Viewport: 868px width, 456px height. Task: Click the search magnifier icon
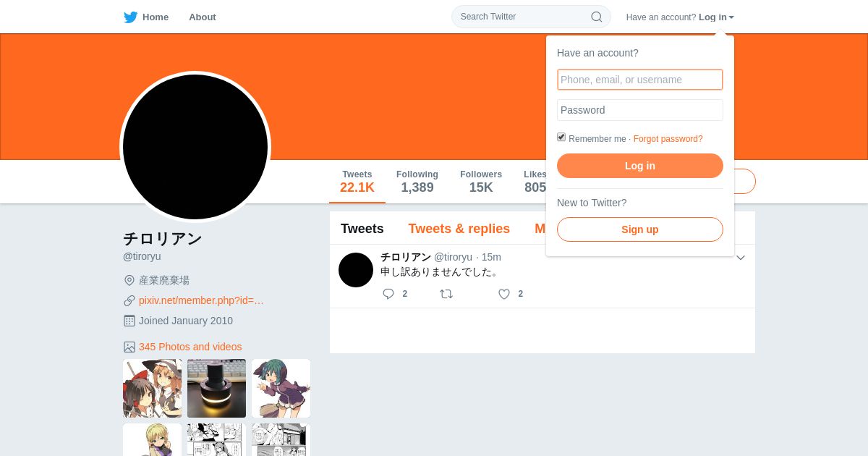597,17
